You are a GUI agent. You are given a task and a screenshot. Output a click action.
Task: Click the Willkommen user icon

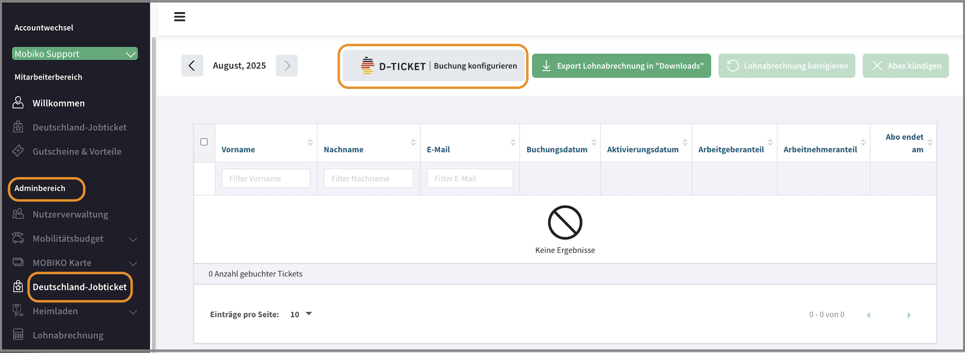pos(18,103)
